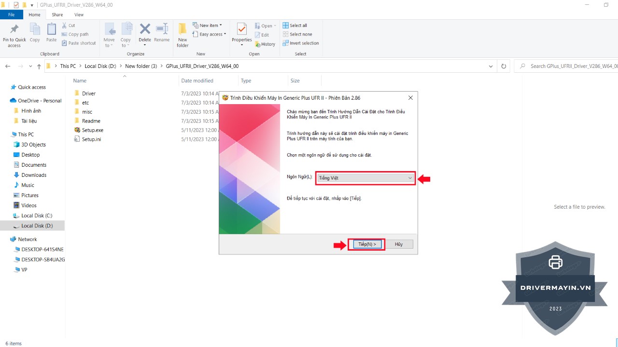Open the Ngôn Ngữ language dropdown
The image size is (618, 347).
(x=365, y=178)
